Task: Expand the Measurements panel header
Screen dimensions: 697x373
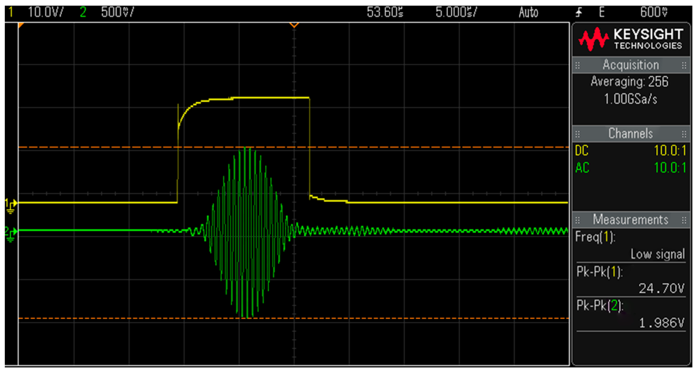Action: [631, 220]
